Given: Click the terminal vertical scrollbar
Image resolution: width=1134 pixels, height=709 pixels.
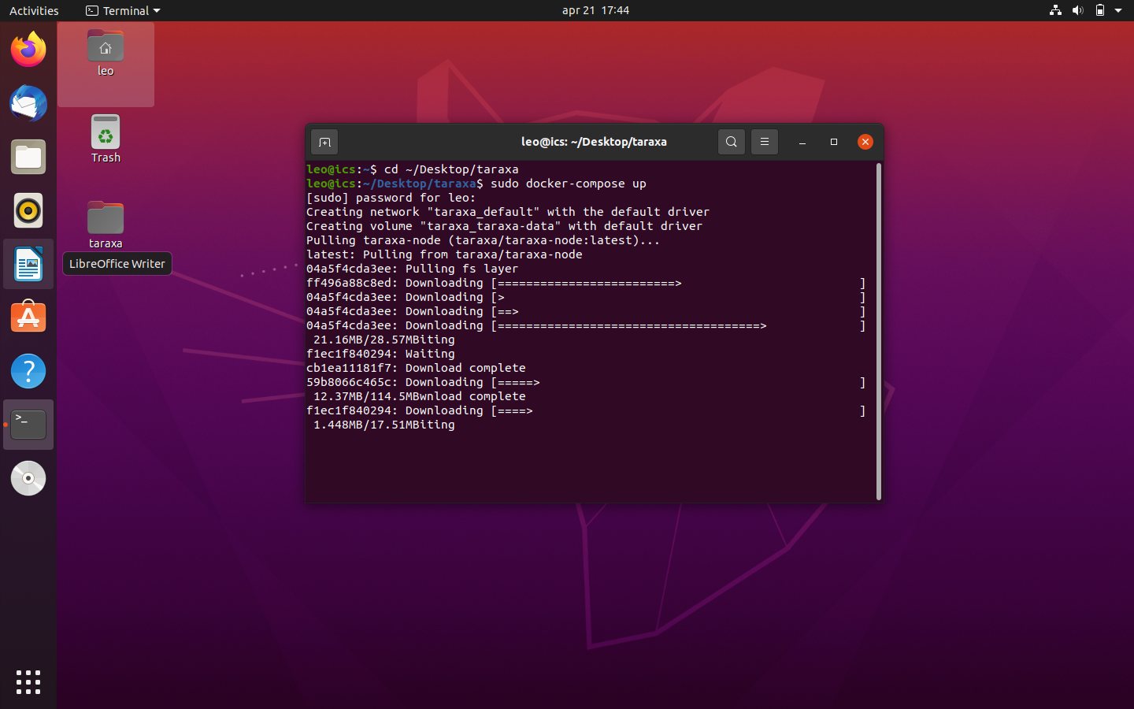Looking at the screenshot, I should coord(878,331).
